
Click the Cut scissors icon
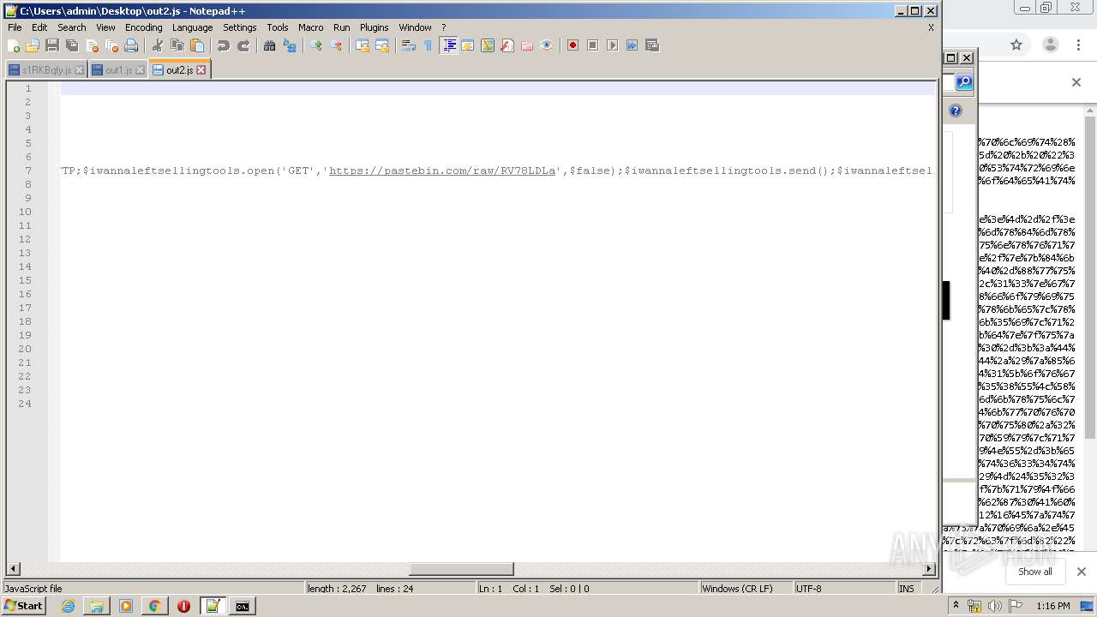click(157, 45)
